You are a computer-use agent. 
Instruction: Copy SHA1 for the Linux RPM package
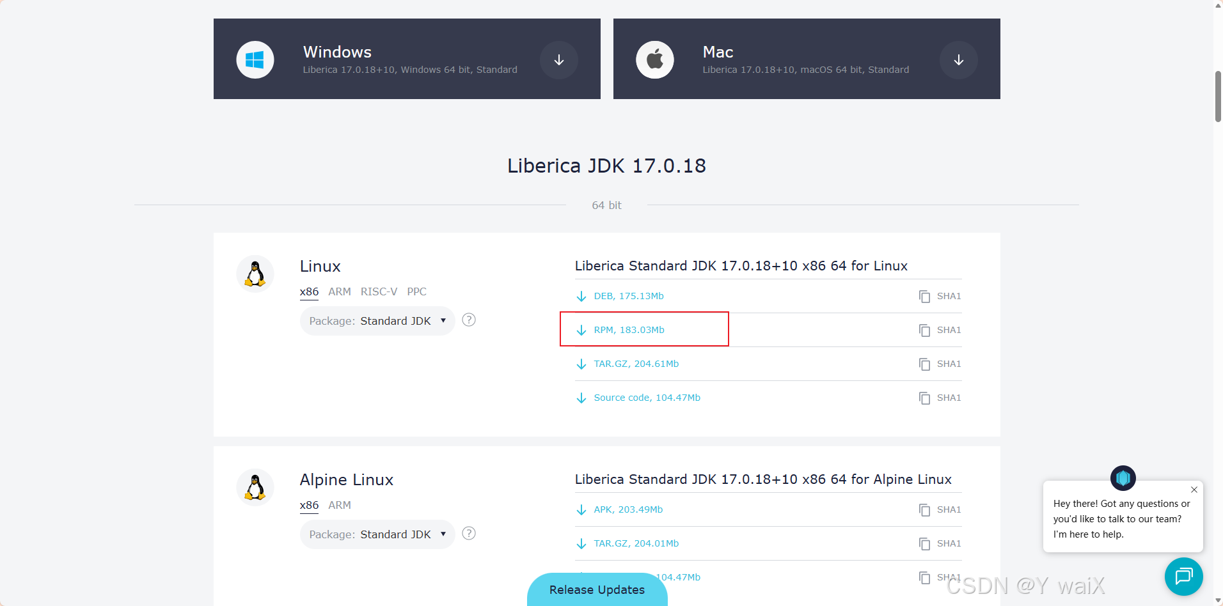[x=940, y=330]
